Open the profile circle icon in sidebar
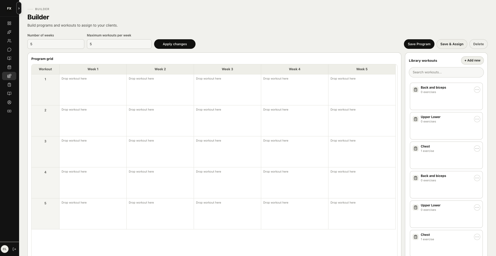 [x=9, y=102]
